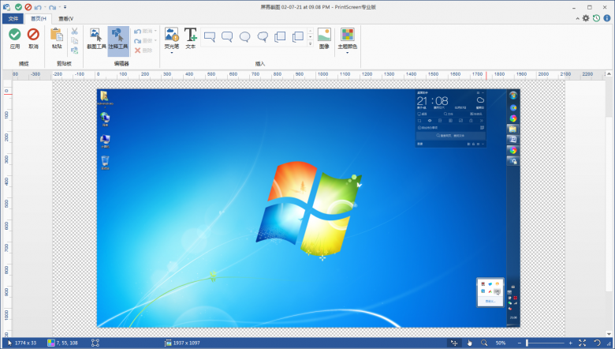Click the vertical scrollbar up arrow

(609, 73)
